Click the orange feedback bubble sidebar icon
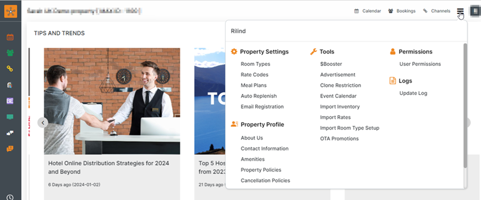The height and width of the screenshot is (200, 481). coord(10,148)
